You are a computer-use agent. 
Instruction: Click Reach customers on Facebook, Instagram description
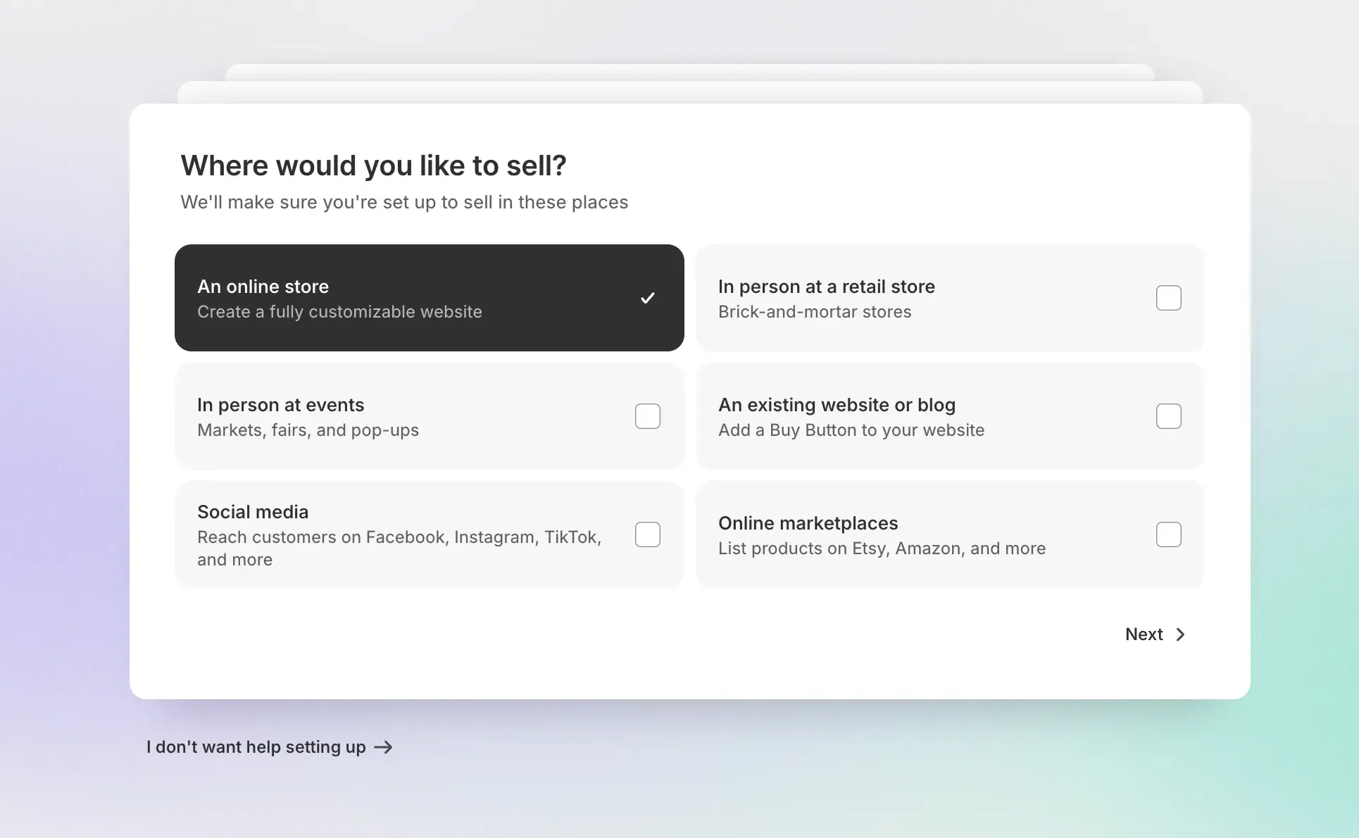pyautogui.click(x=399, y=538)
